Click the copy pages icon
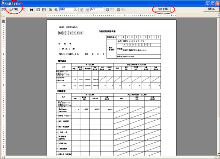The image size is (220, 159). [25, 10]
